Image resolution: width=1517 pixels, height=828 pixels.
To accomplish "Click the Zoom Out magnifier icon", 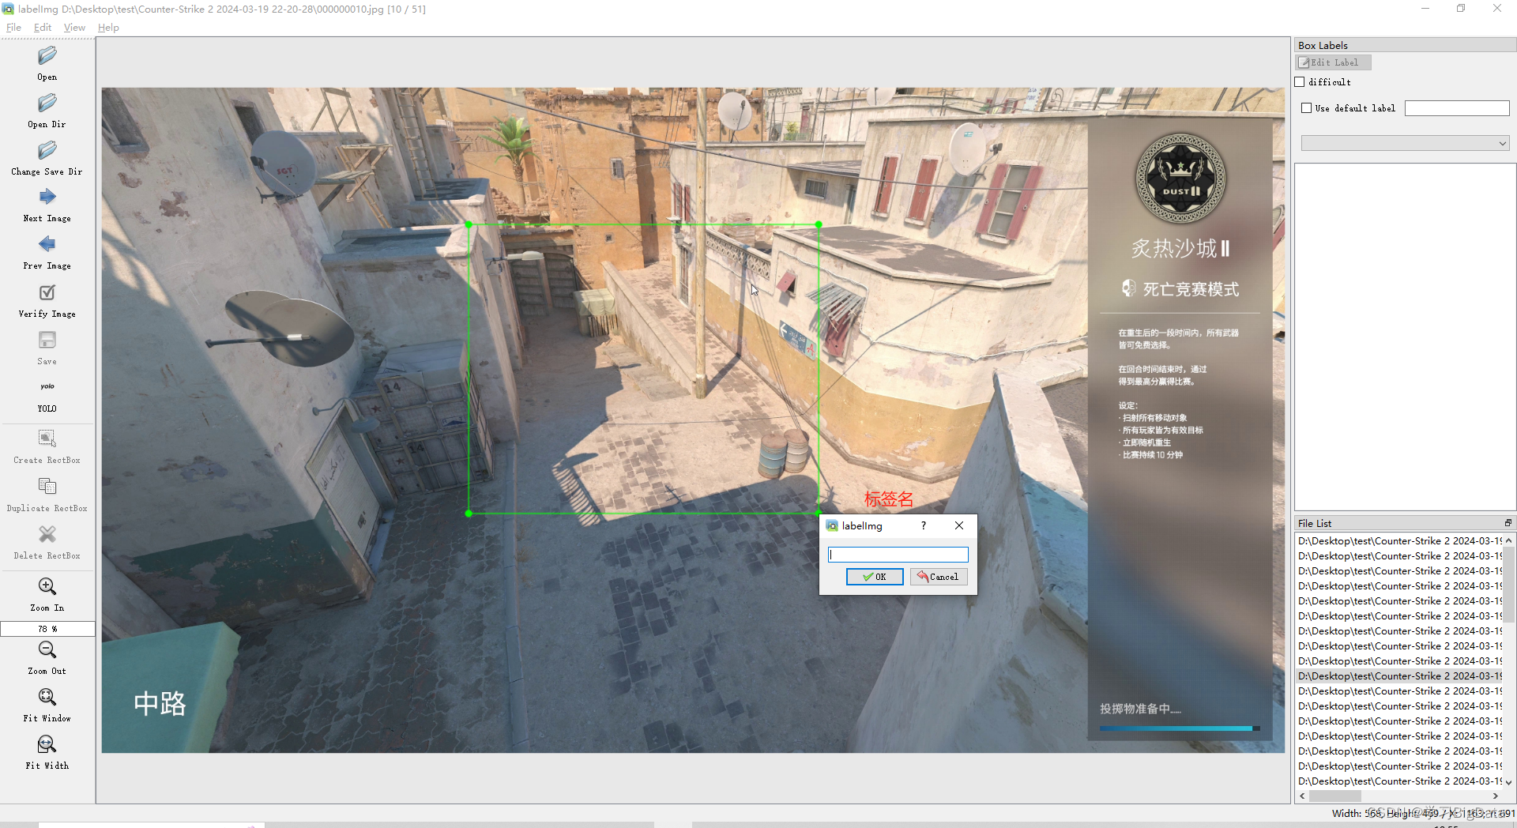I will point(47,649).
